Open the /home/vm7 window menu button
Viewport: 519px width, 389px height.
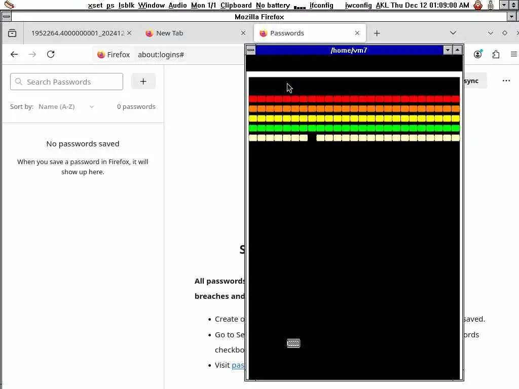click(x=251, y=50)
